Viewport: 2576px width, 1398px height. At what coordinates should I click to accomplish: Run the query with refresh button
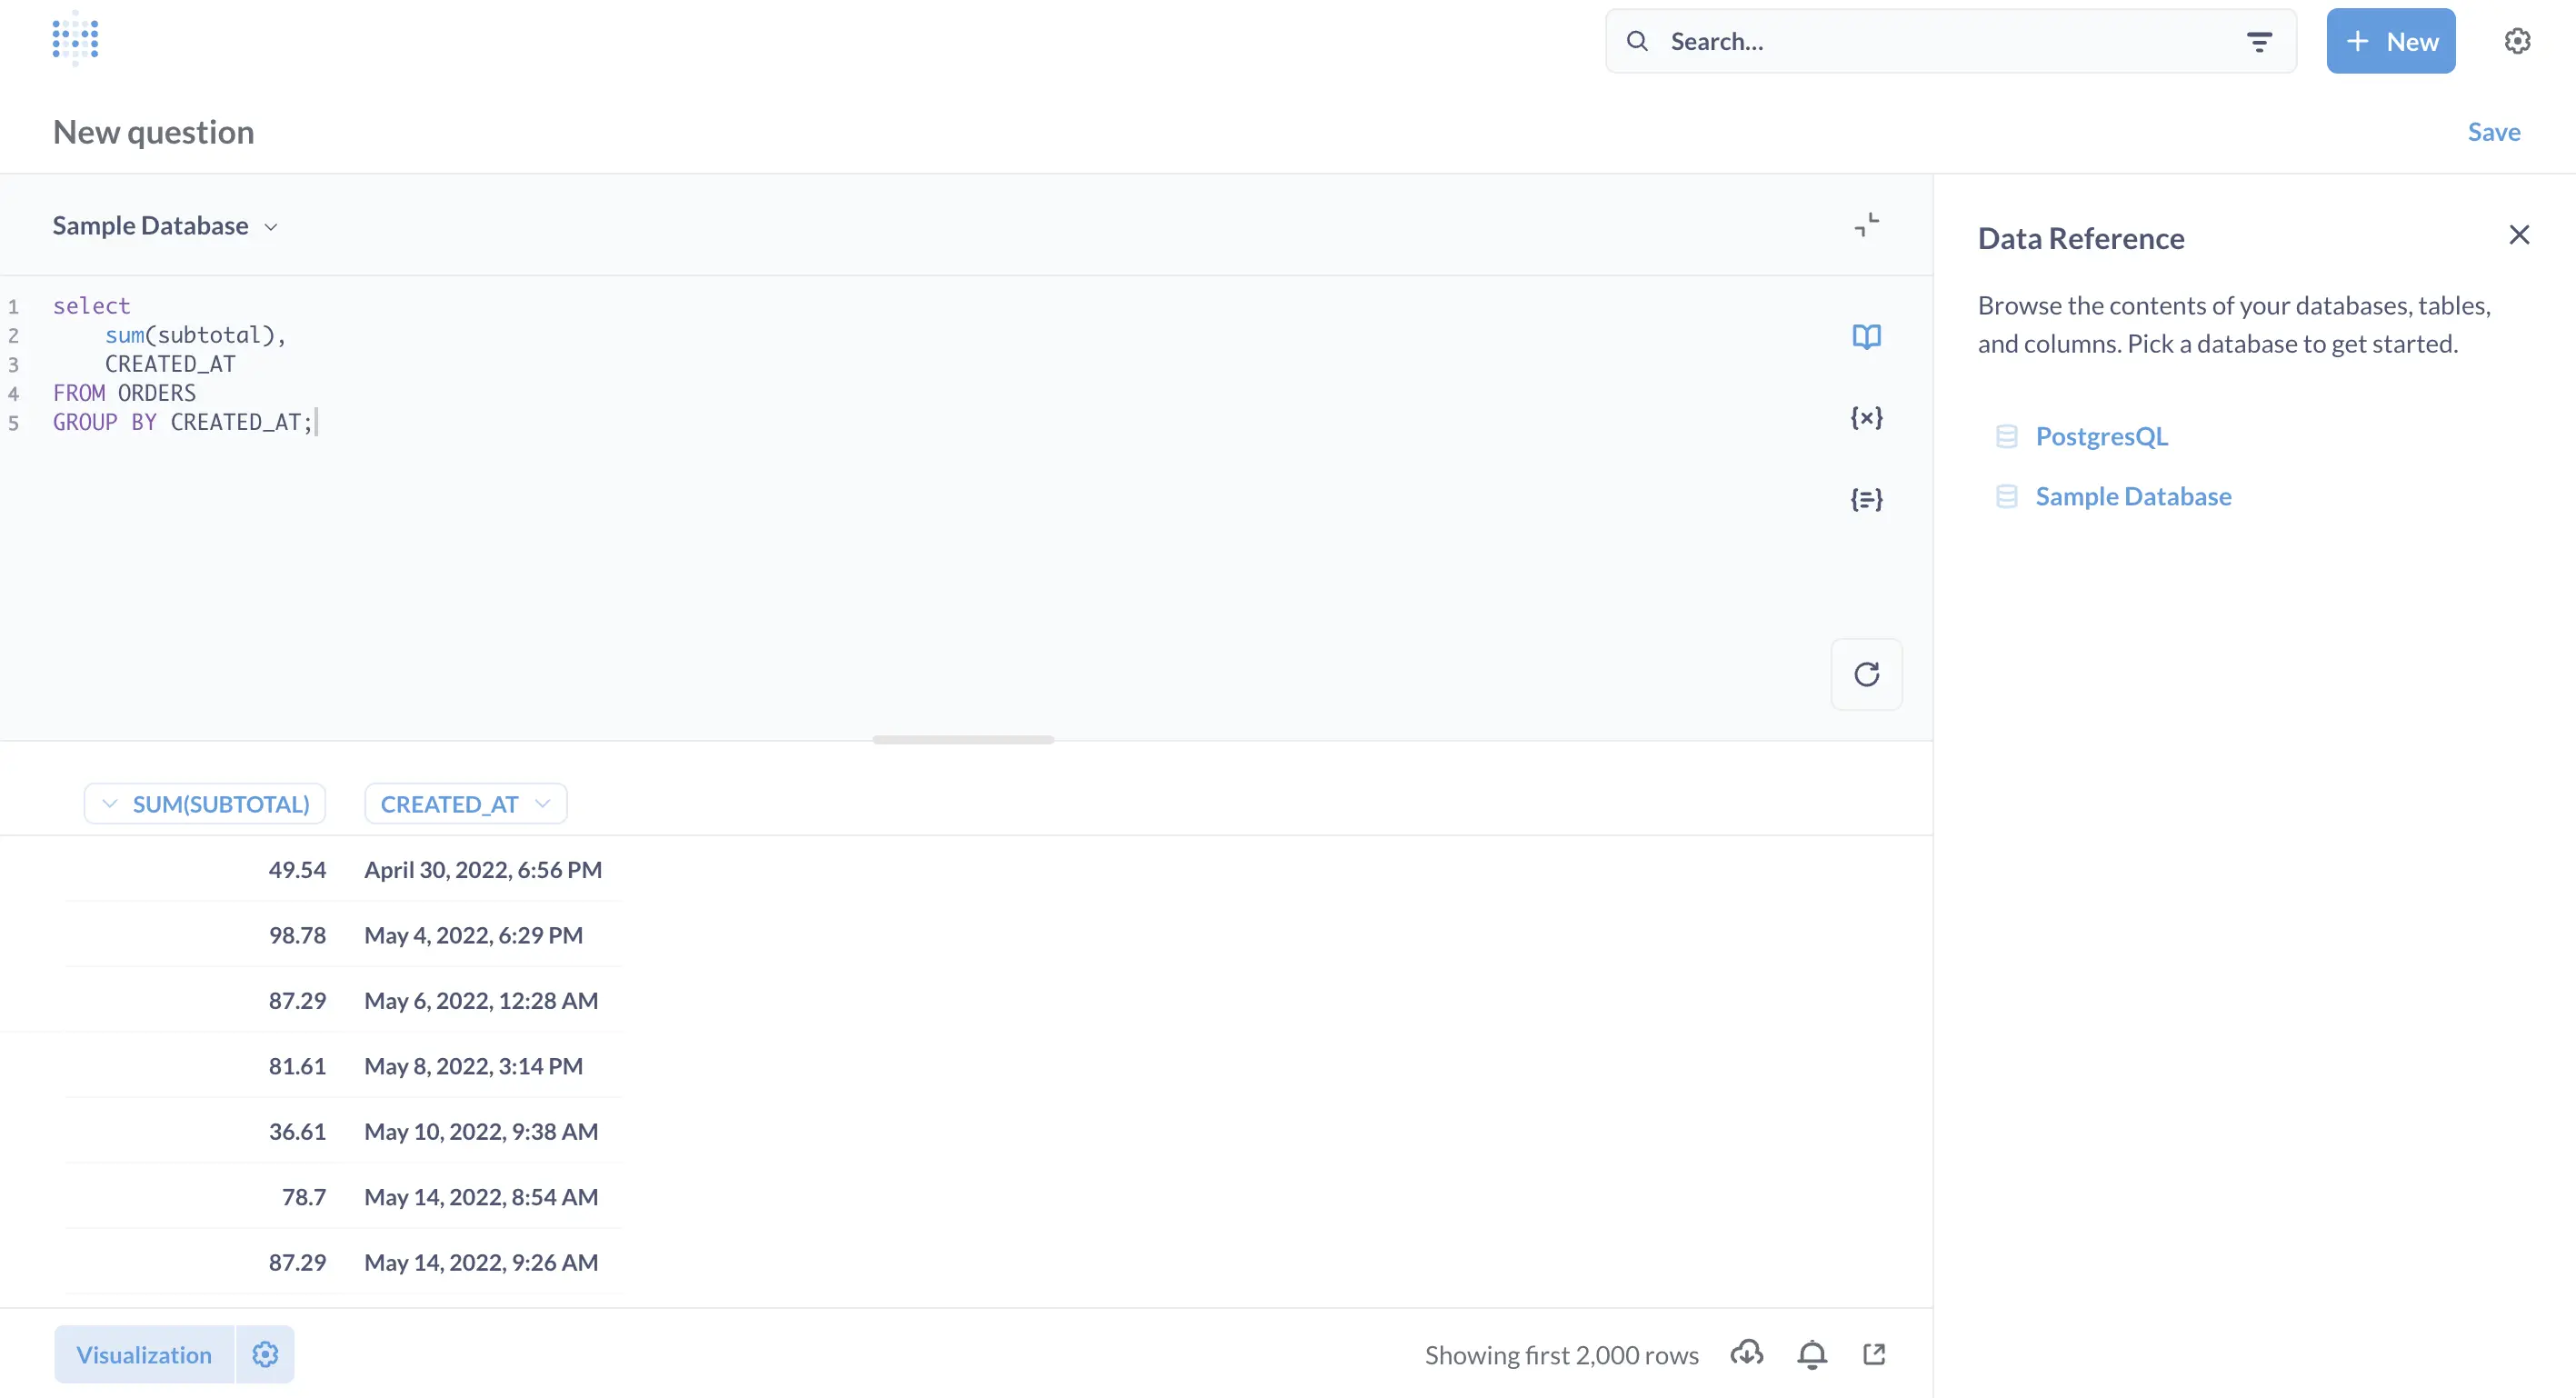click(x=1866, y=674)
